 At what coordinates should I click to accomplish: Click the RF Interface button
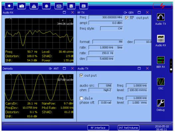point(98,128)
